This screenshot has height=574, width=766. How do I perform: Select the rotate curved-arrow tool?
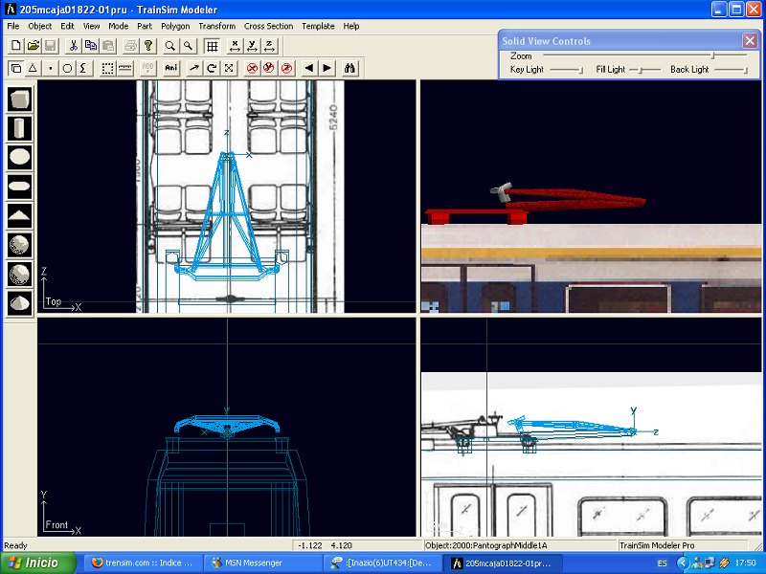tap(212, 68)
